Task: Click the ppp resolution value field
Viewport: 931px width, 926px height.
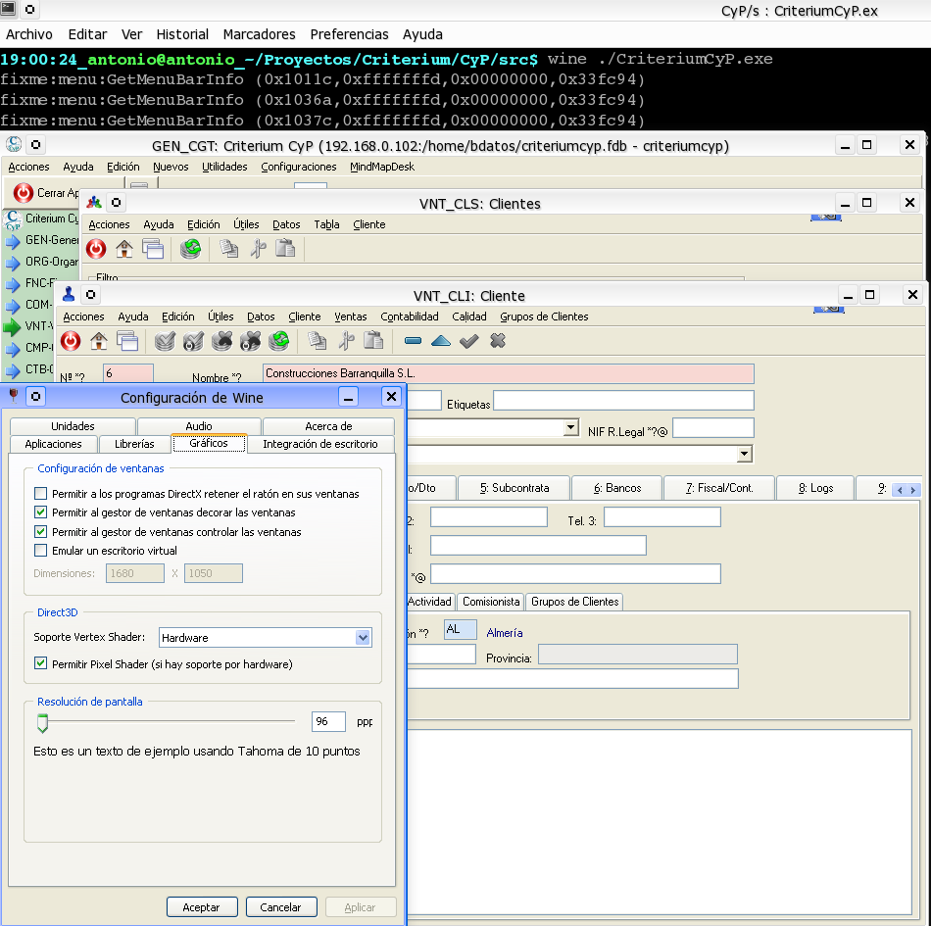Action: coord(328,721)
